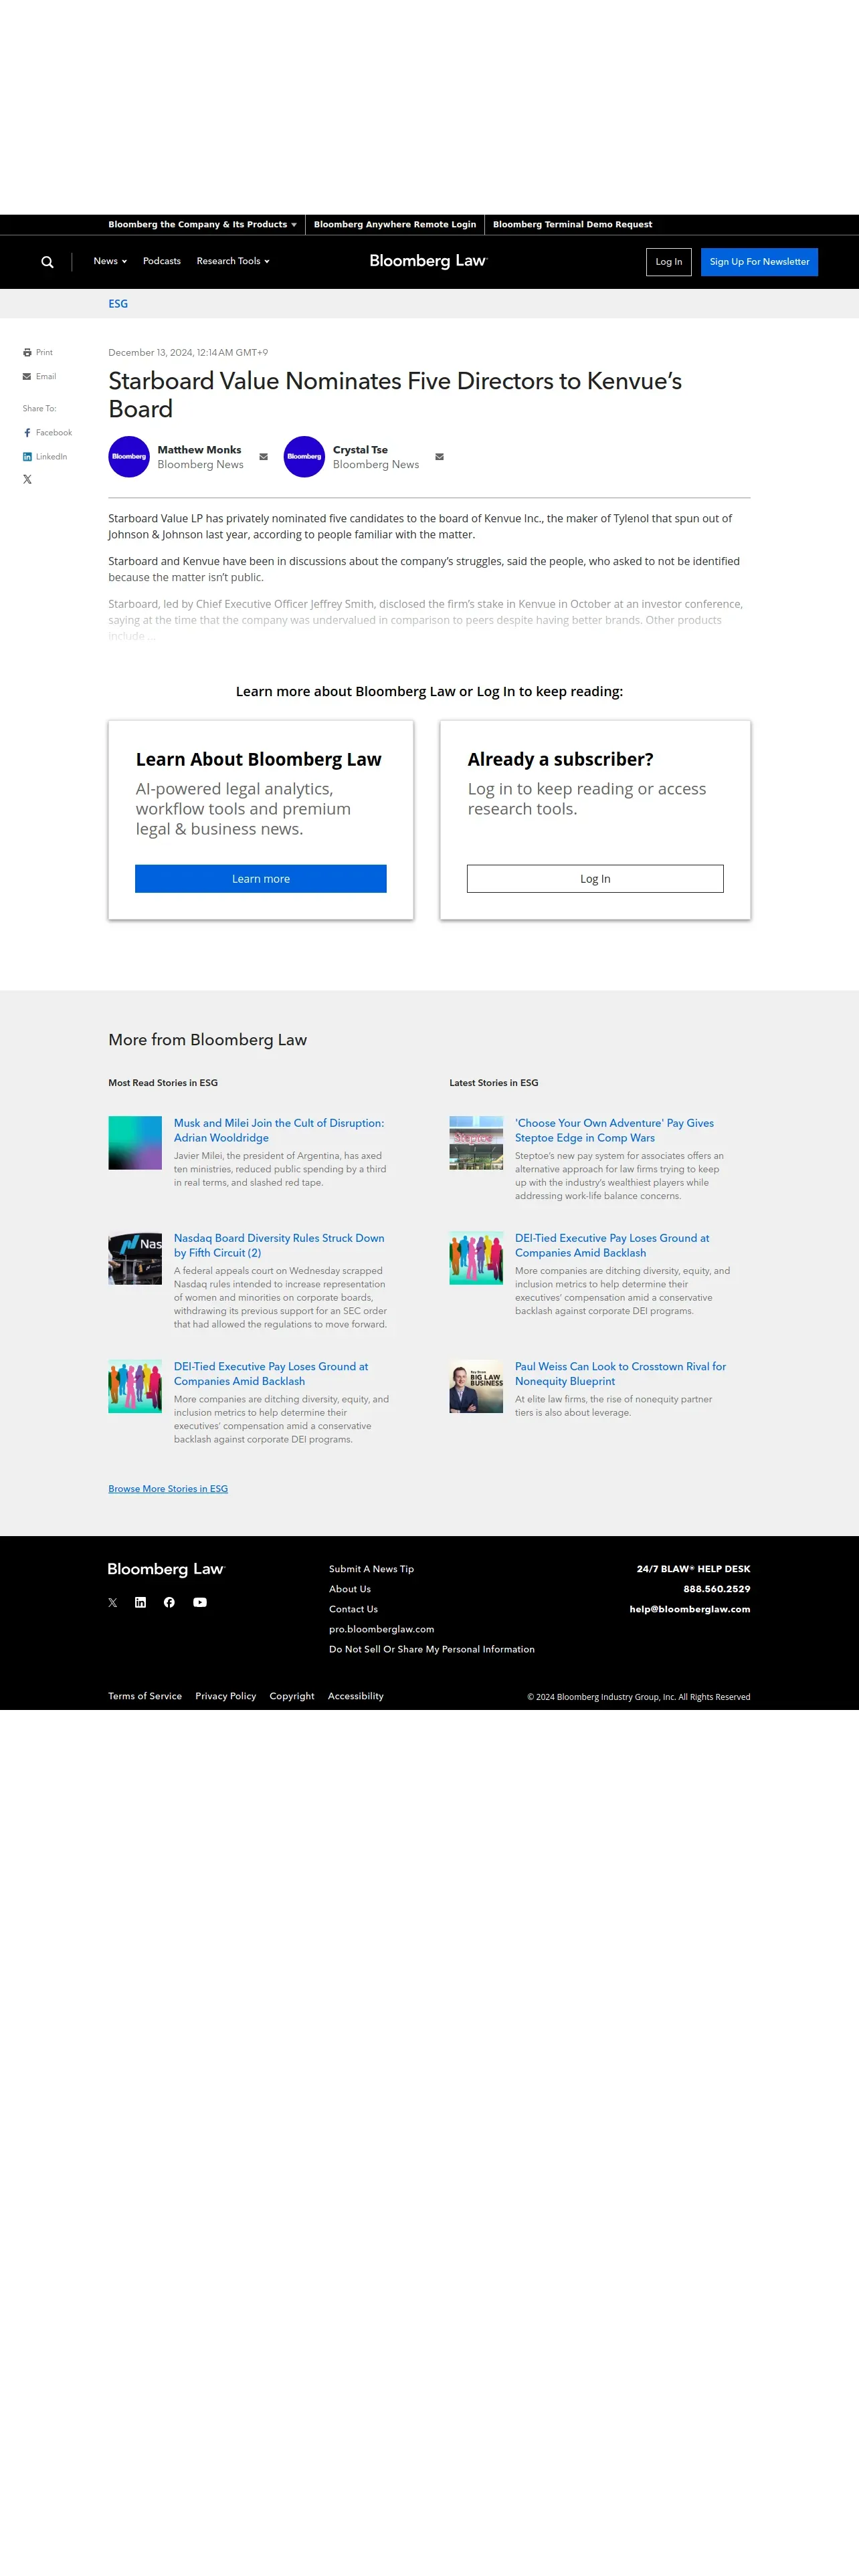This screenshot has height=2576, width=859.
Task: Click the header Log In button
Action: tap(669, 262)
